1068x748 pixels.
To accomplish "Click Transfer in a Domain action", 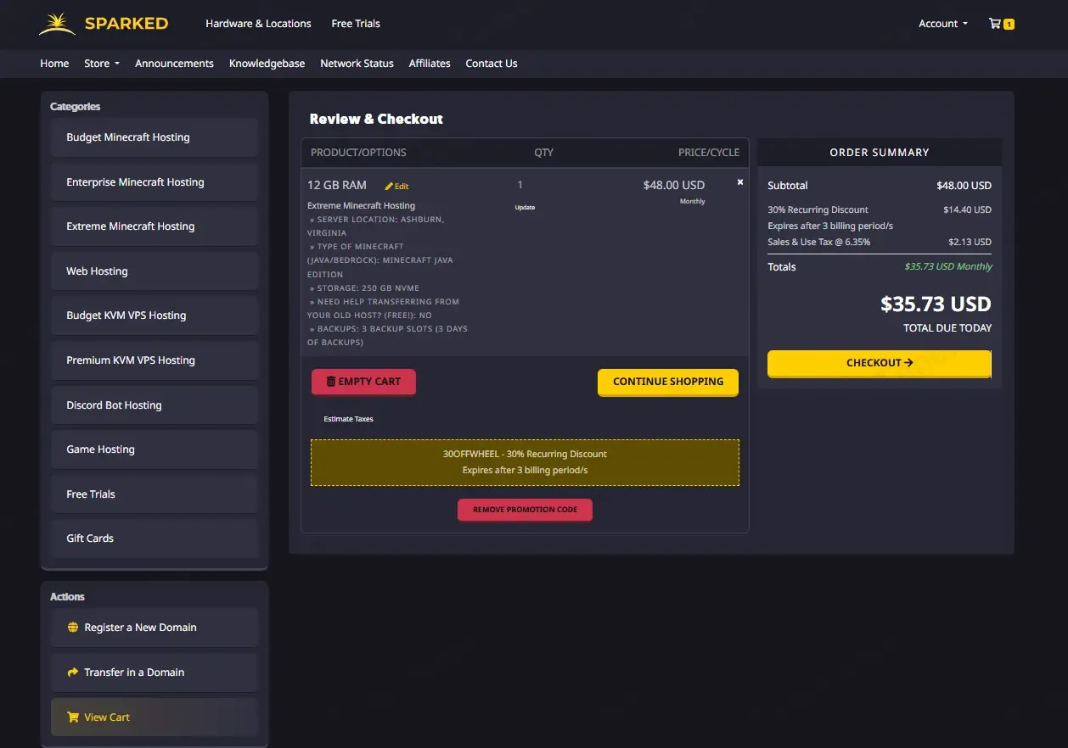I will pyautogui.click(x=154, y=673).
